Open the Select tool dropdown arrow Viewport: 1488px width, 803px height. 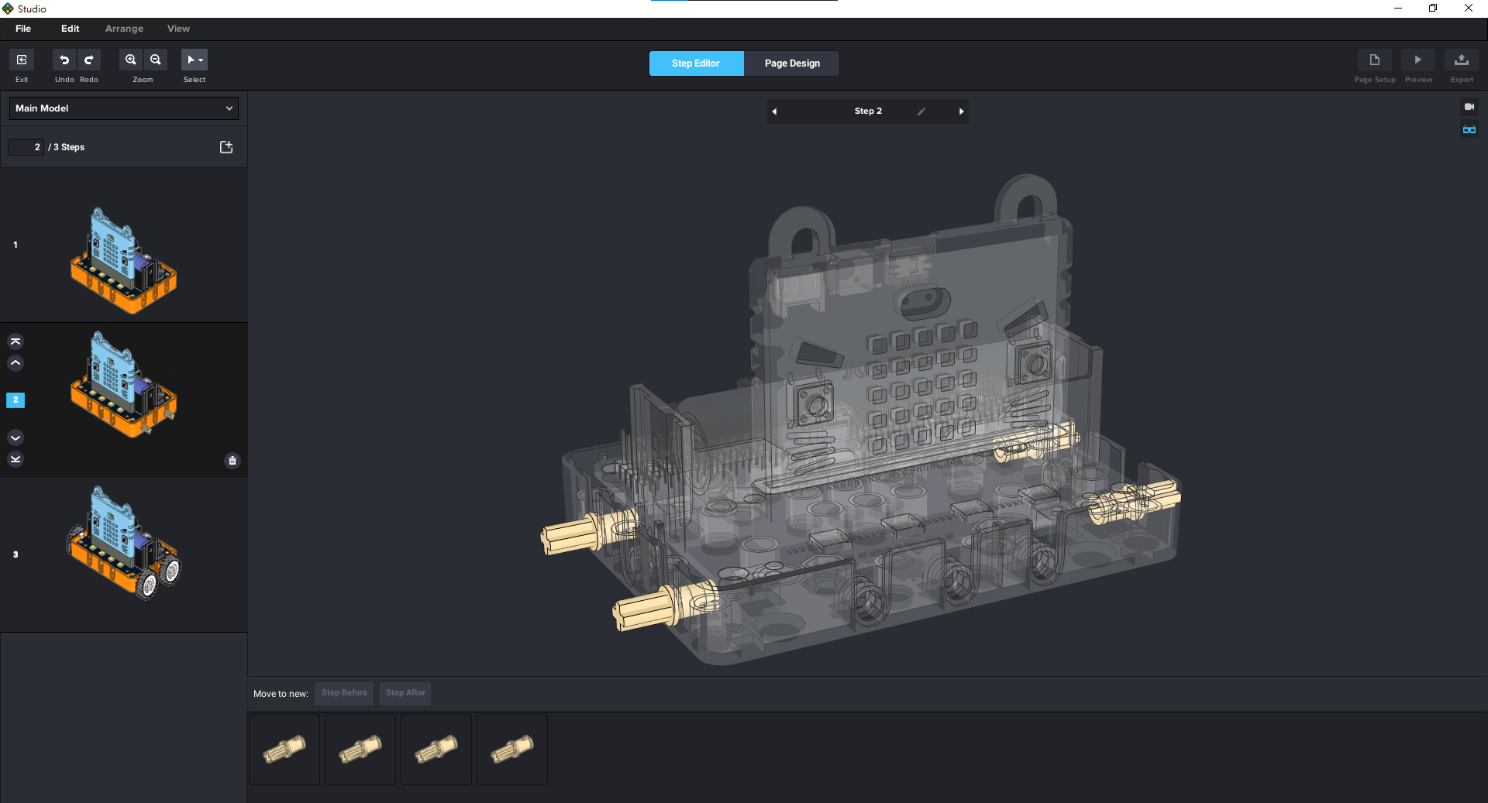[x=201, y=60]
